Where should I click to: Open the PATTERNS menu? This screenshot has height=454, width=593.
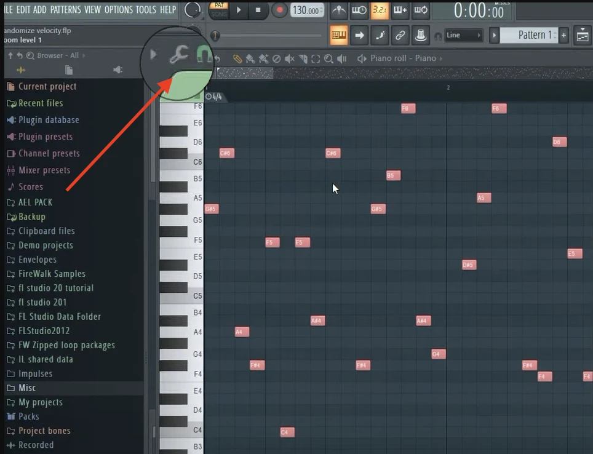click(66, 9)
